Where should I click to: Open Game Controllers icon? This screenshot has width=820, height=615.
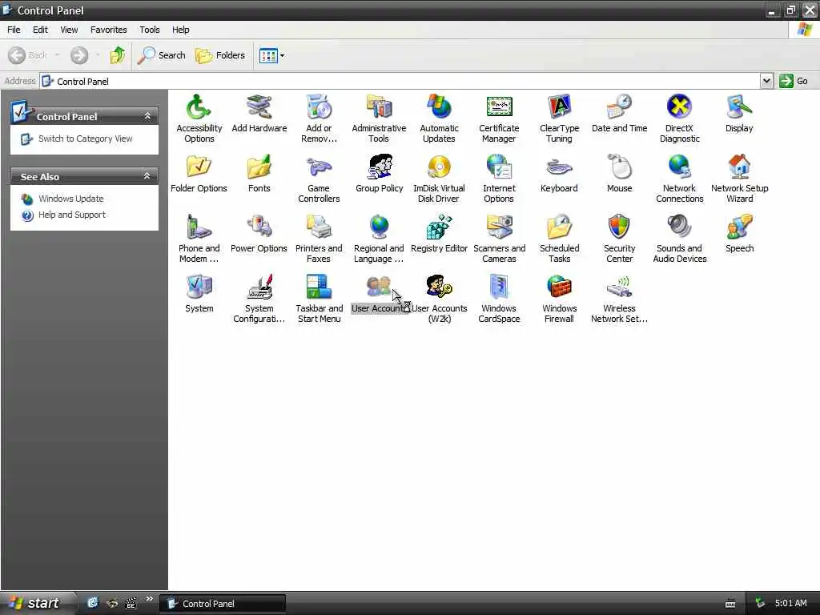[319, 167]
